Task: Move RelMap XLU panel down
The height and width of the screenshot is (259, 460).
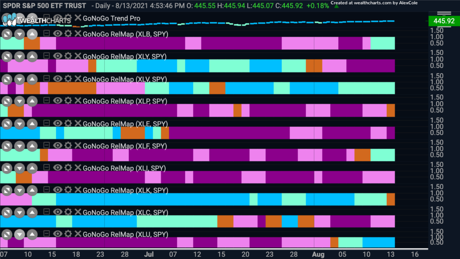Action: point(19,234)
